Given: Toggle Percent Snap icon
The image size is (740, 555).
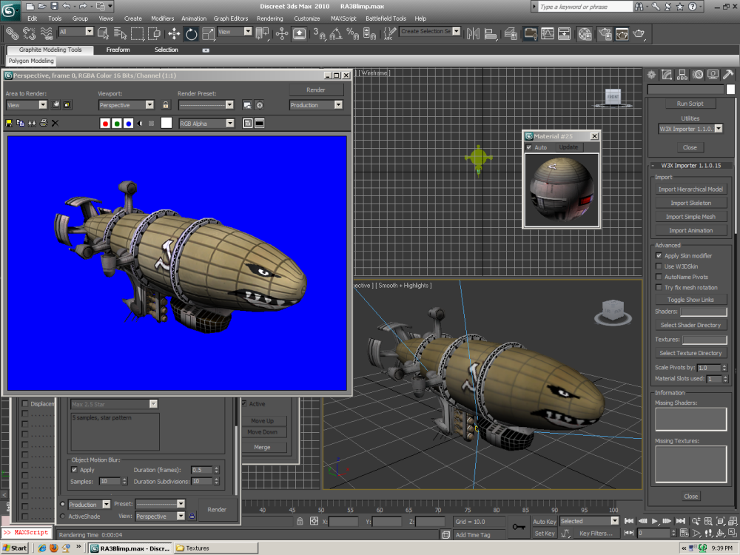Looking at the screenshot, I should (352, 33).
